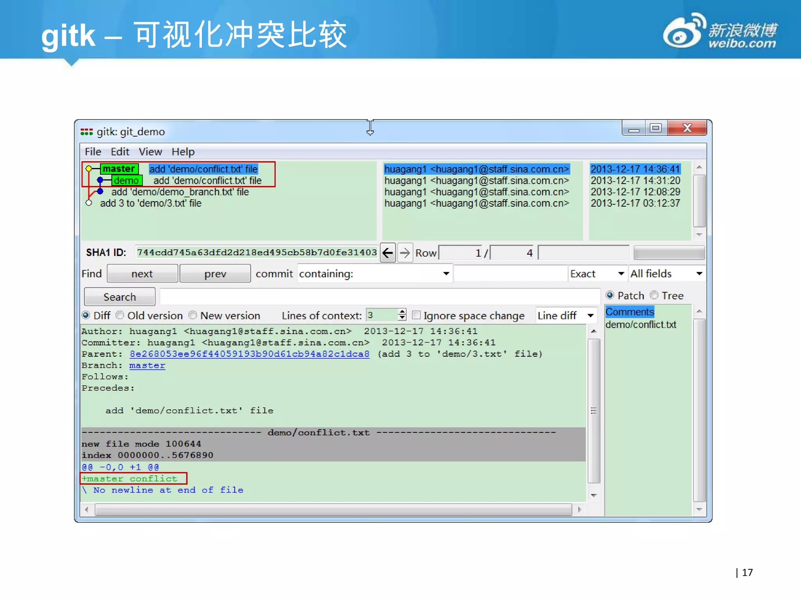This screenshot has width=801, height=600.
Task: Select the Old version radio button
Action: tap(120, 315)
